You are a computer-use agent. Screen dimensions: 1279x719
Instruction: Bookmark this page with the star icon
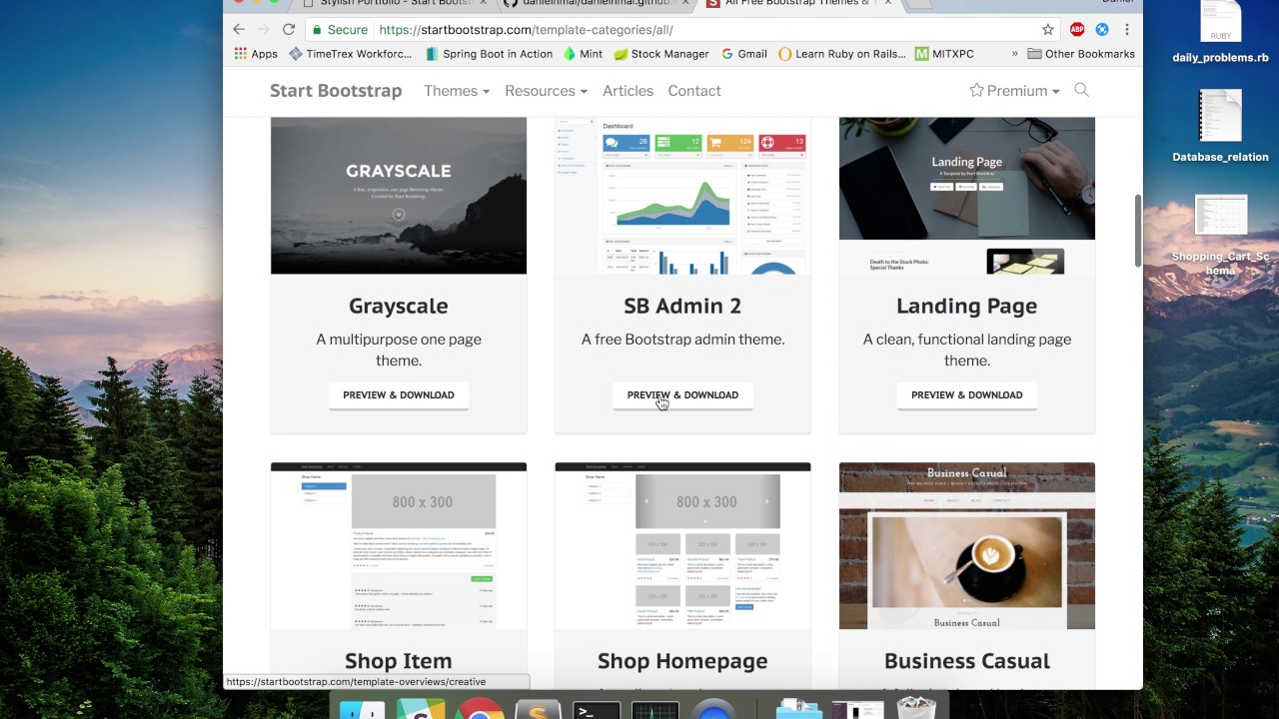[x=1047, y=30]
